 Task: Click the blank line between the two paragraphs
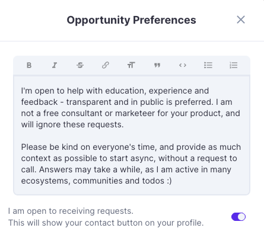pos(131,136)
